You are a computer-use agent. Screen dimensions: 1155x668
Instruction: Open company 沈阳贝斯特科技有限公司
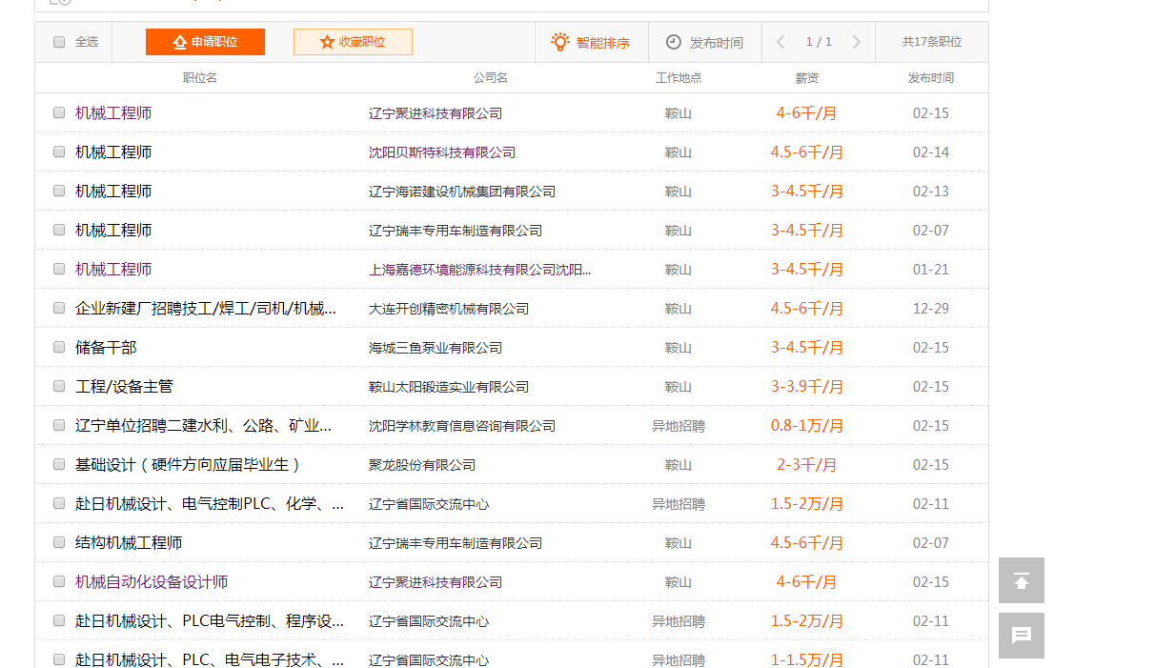coord(442,152)
